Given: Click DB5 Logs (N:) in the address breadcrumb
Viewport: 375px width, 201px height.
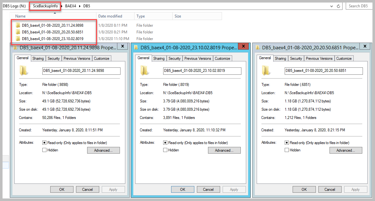Looking at the screenshot, I should pyautogui.click(x=14, y=6).
